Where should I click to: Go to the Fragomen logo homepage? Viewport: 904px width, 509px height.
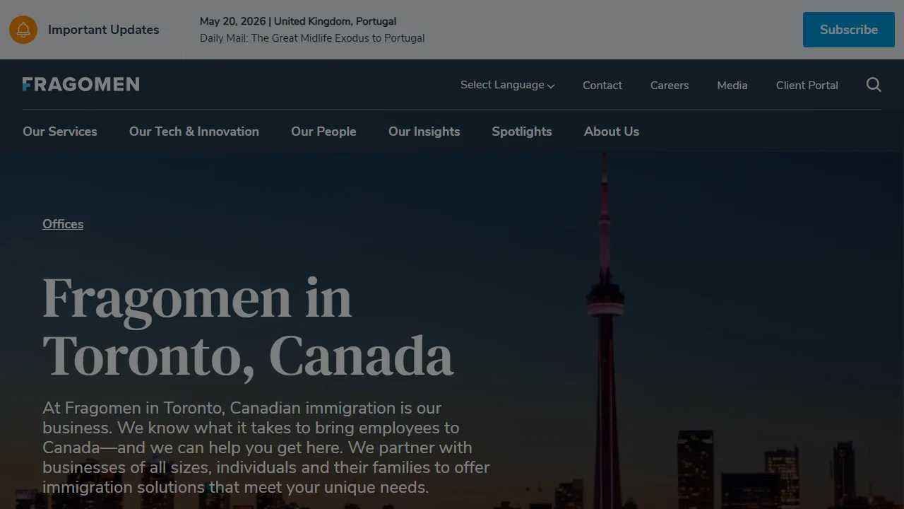(x=81, y=85)
